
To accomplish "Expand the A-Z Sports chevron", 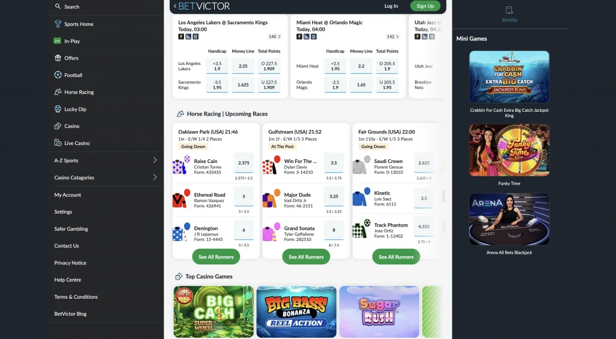I will (155, 160).
